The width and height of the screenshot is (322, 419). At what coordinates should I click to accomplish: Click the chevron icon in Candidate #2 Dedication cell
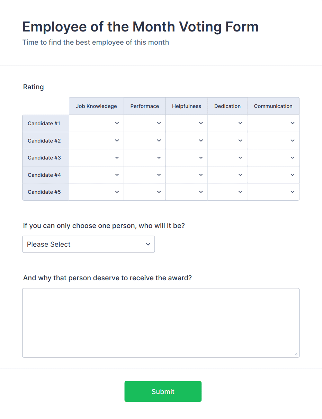240,140
